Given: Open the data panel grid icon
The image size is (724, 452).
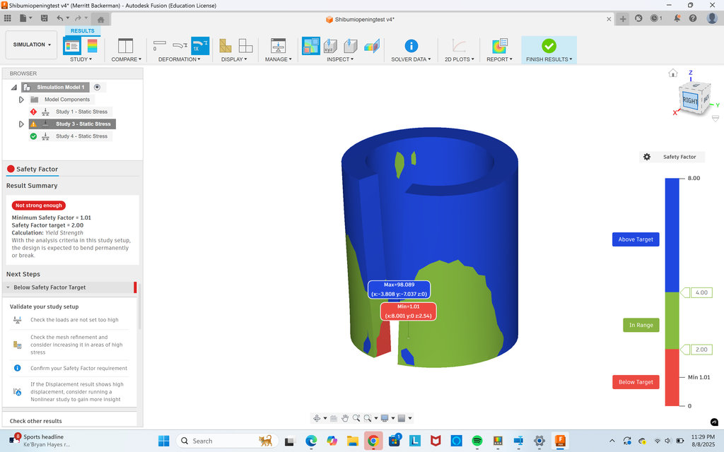Looking at the screenshot, I should [7, 18].
